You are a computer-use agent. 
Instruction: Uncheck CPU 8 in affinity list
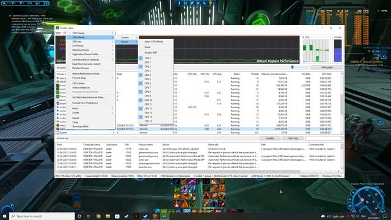click(x=141, y=92)
